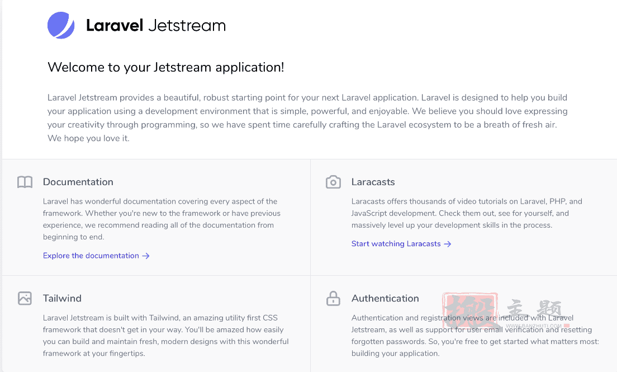Select the Tailwind section heading
This screenshot has width=617, height=372.
coord(62,298)
